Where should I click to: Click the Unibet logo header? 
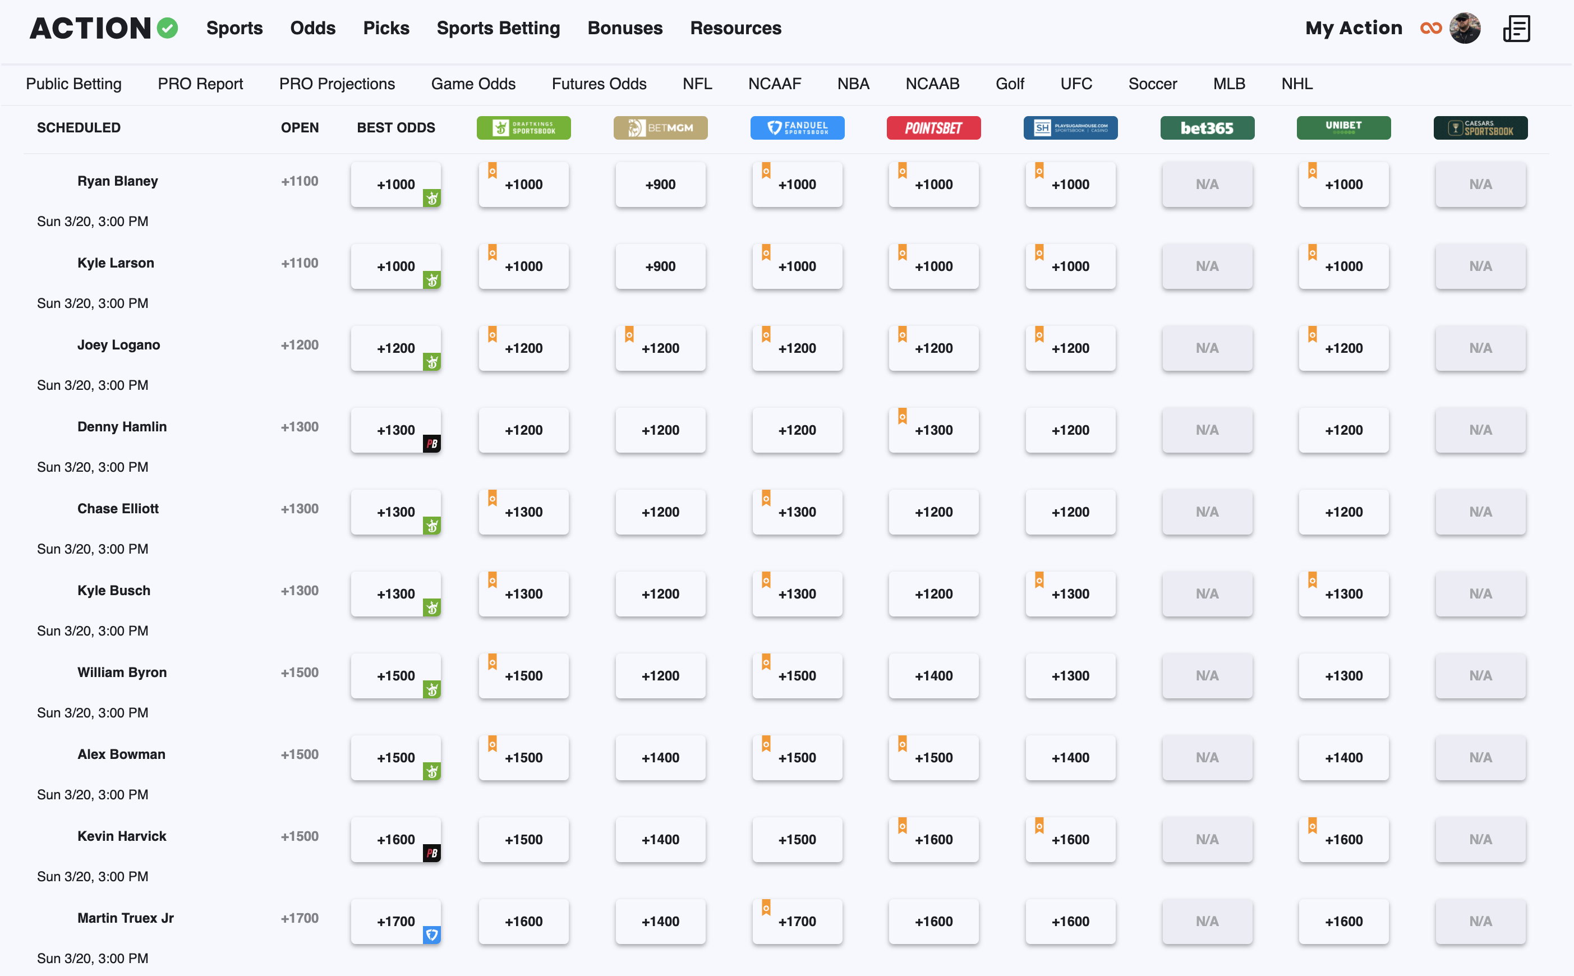[1343, 128]
